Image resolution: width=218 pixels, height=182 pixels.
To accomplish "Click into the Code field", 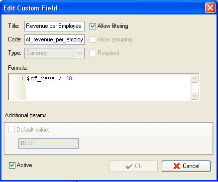I will pos(54,39).
